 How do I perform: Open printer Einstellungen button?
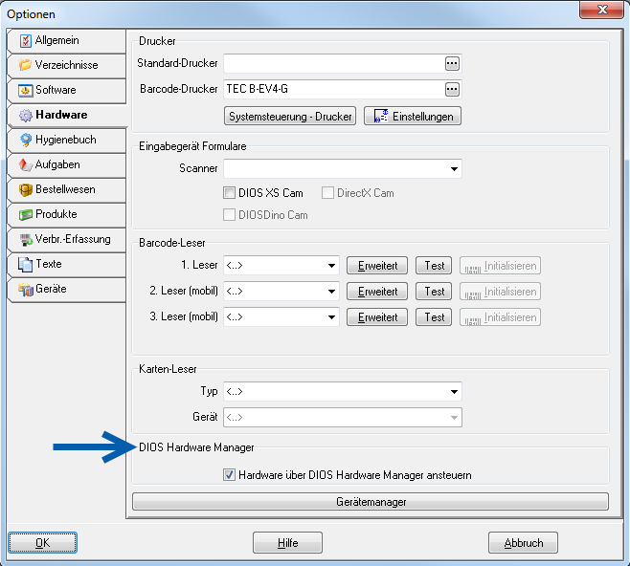click(413, 116)
